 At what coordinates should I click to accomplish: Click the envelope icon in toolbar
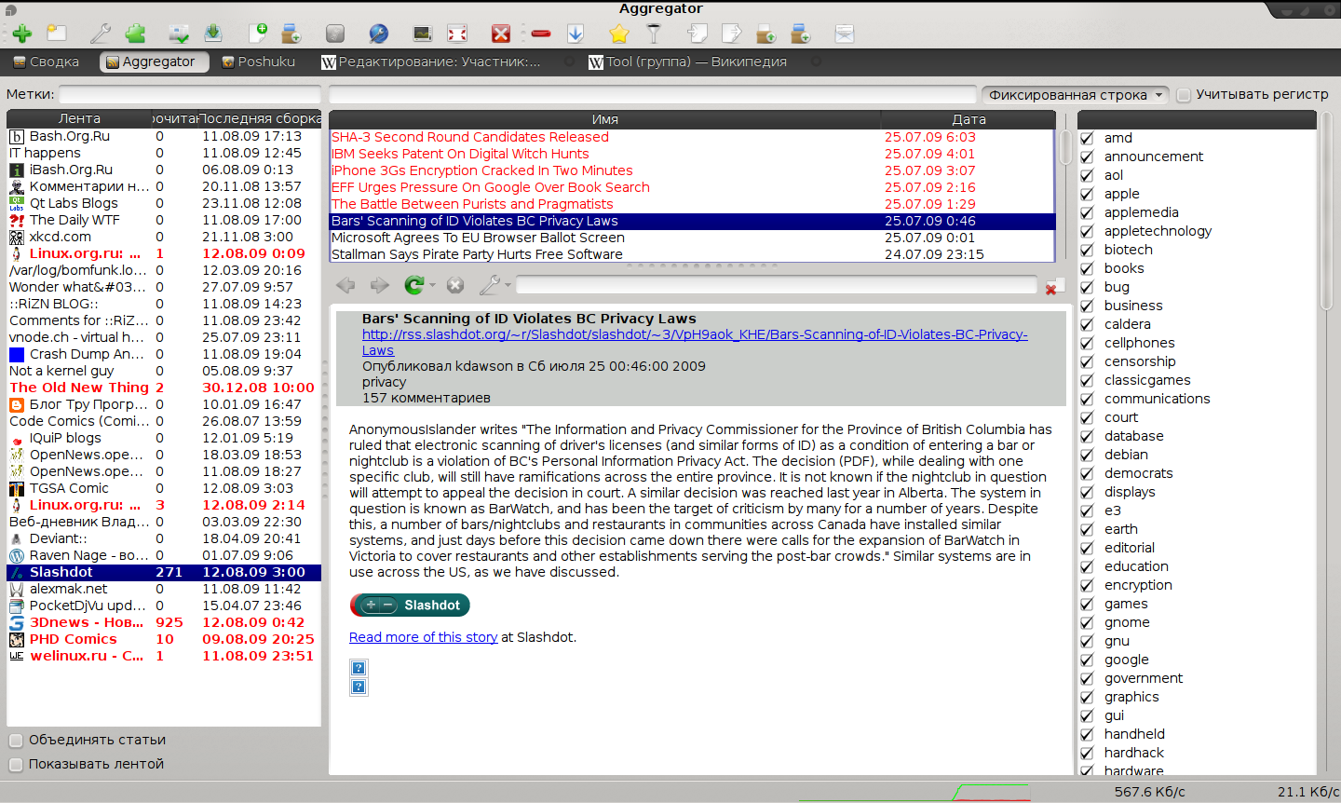point(845,34)
